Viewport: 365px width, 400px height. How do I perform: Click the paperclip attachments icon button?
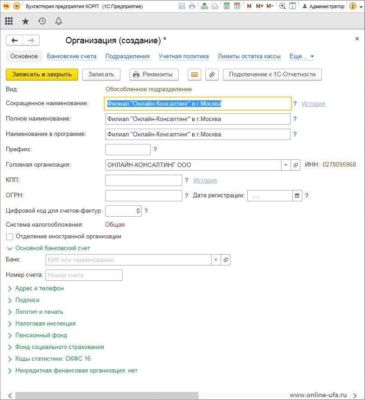(212, 74)
